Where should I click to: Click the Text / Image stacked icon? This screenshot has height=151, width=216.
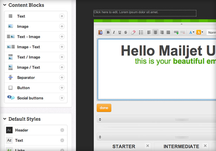11,57
